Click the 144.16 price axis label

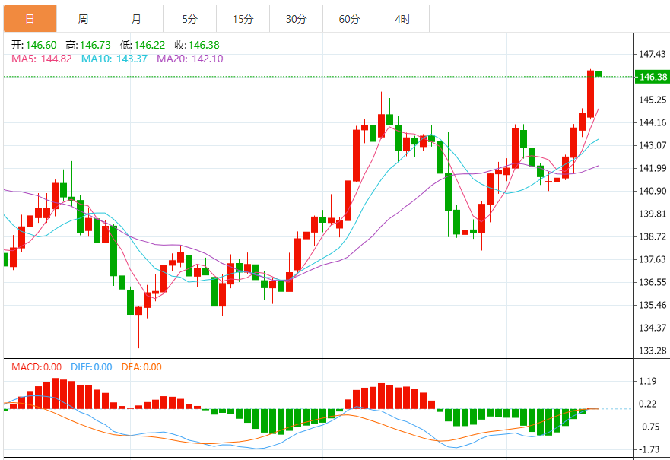[653, 123]
